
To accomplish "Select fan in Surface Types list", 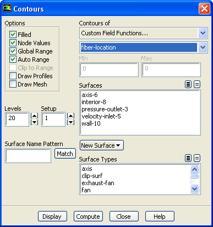I will [x=135, y=190].
